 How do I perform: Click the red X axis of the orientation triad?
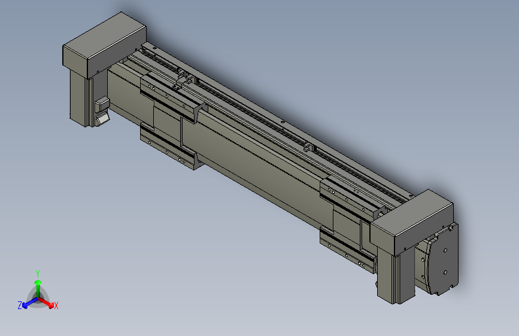46,303
